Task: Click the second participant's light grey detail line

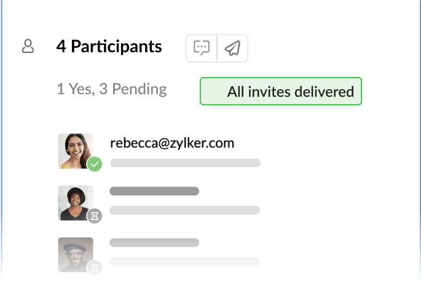Action: (185, 210)
